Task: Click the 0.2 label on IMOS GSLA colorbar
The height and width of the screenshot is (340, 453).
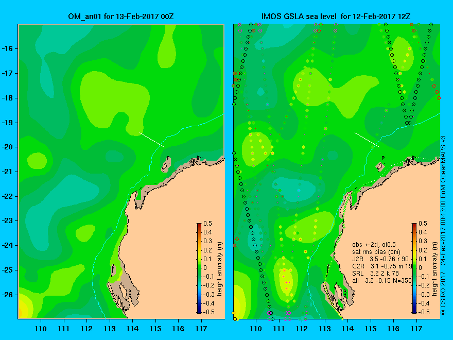Action: pos(423,250)
